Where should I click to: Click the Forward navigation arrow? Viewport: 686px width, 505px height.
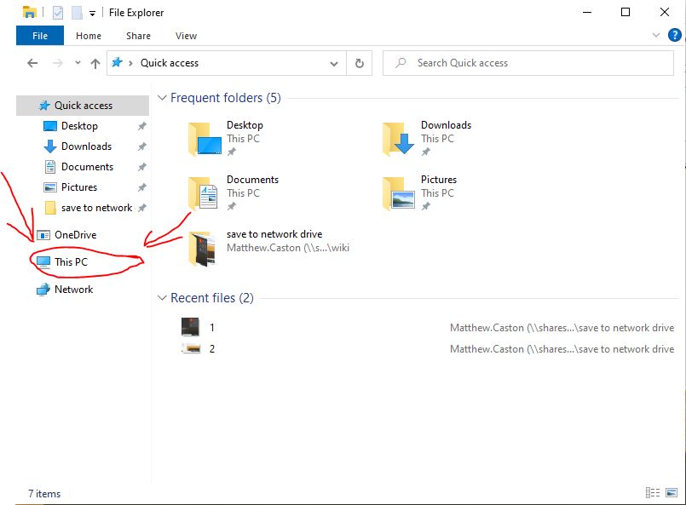(58, 63)
